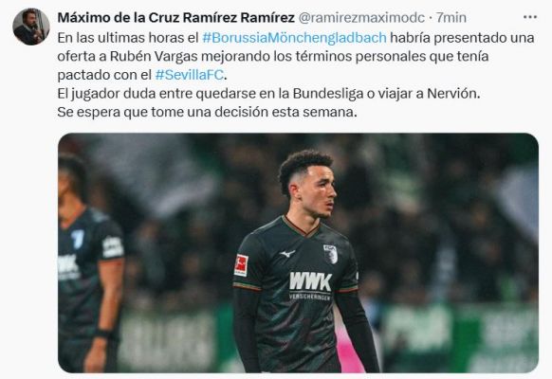Open the #SevillaFC hashtag
The image size is (552, 379).
pyautogui.click(x=190, y=75)
